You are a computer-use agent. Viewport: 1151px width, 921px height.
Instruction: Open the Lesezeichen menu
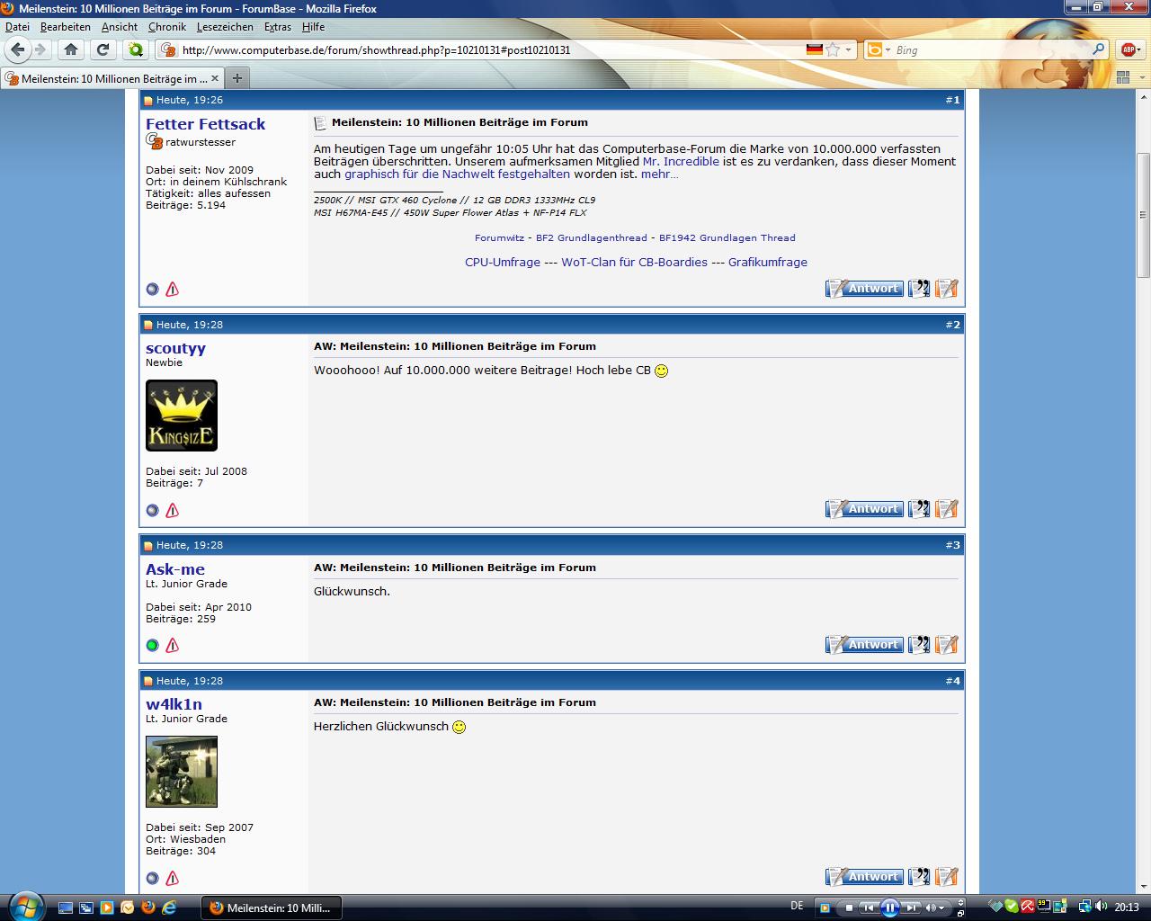coord(225,27)
